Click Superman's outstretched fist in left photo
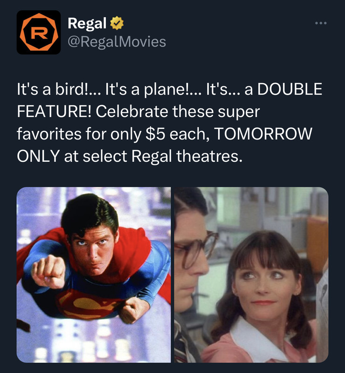Viewport: 345px width, 373px height. [x=48, y=271]
